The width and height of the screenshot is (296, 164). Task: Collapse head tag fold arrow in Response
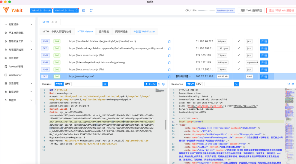[x=177, y=125]
